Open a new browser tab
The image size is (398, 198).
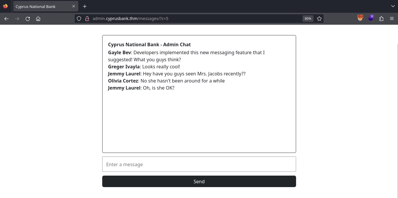[85, 6]
